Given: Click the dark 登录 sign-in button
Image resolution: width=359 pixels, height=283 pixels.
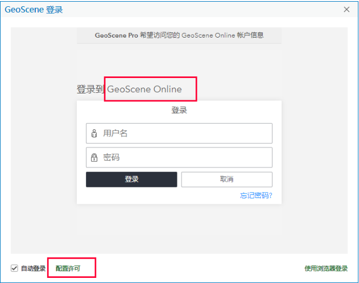Looking at the screenshot, I should [x=131, y=179].
